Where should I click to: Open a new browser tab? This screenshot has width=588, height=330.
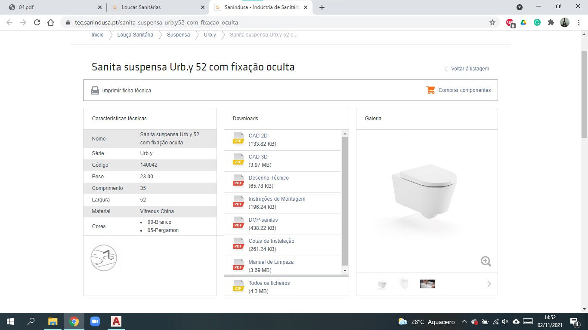point(322,7)
